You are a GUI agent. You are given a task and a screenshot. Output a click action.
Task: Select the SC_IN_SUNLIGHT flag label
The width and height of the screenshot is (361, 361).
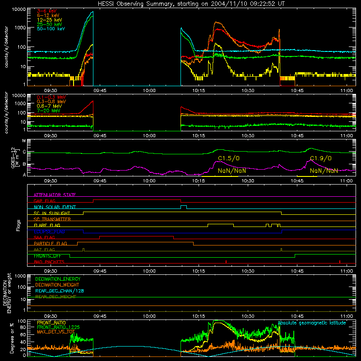point(52,213)
